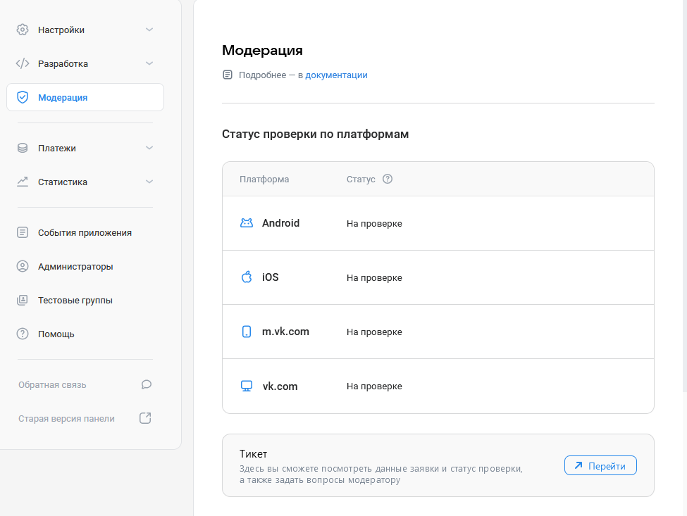Click the Apple icon beside iOS
This screenshot has height=516, width=687.
pyautogui.click(x=246, y=277)
